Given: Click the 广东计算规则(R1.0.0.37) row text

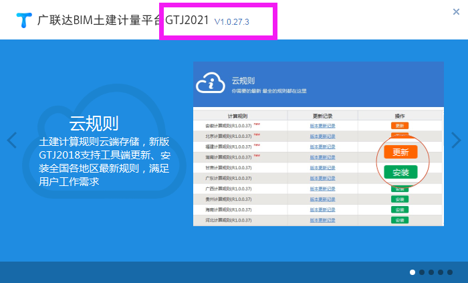Looking at the screenshot, I should point(229,178).
